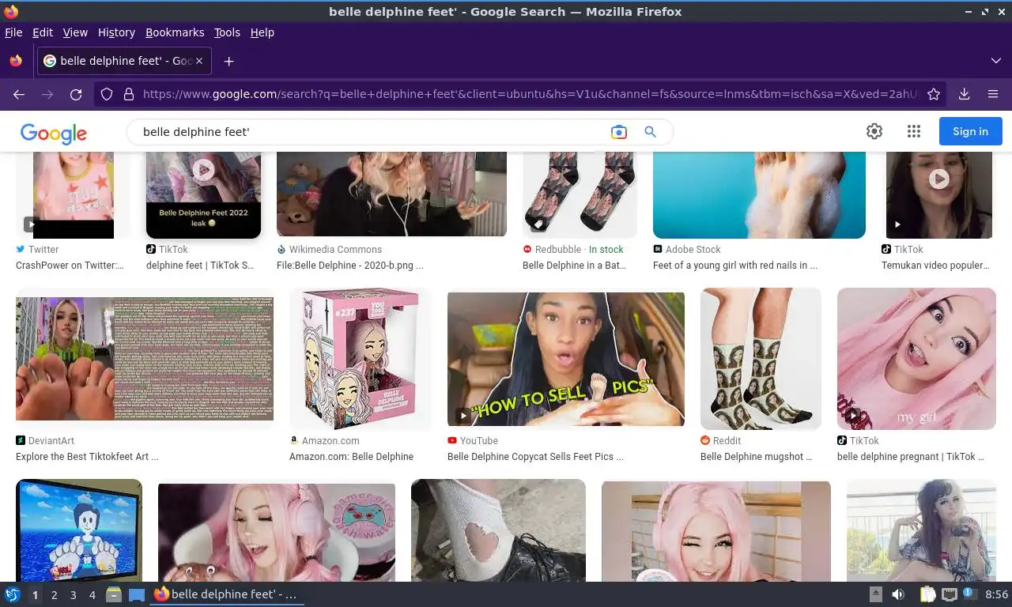Viewport: 1012px width, 607px height.
Task: Click the Sign in button
Action: click(x=971, y=132)
